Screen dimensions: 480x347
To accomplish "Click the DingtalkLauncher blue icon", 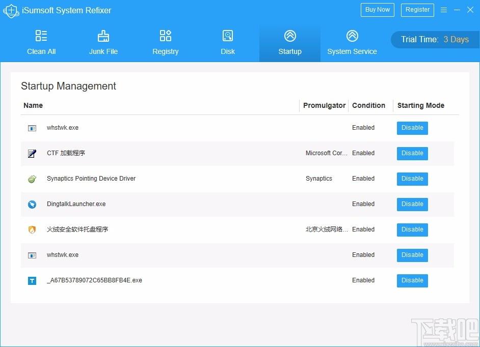I will tap(32, 204).
